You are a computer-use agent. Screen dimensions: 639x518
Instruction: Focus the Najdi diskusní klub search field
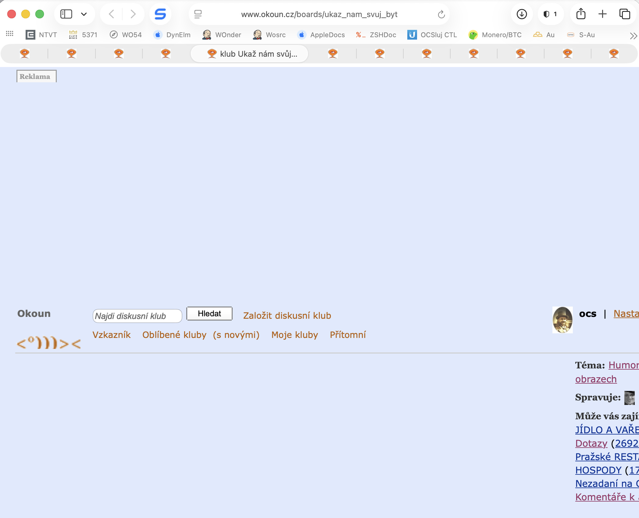tap(137, 316)
